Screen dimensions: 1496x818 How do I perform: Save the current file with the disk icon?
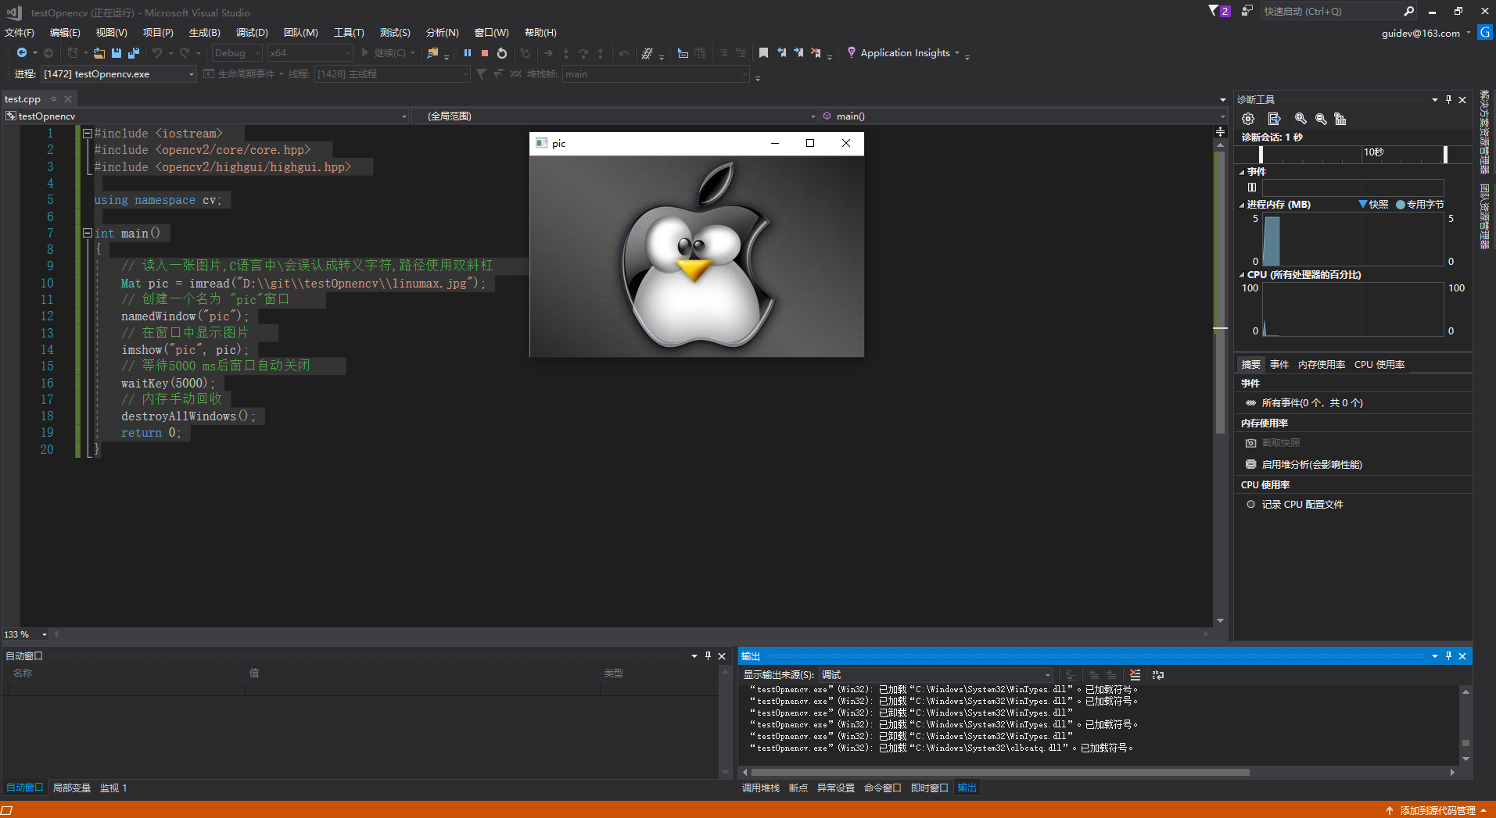coord(117,53)
